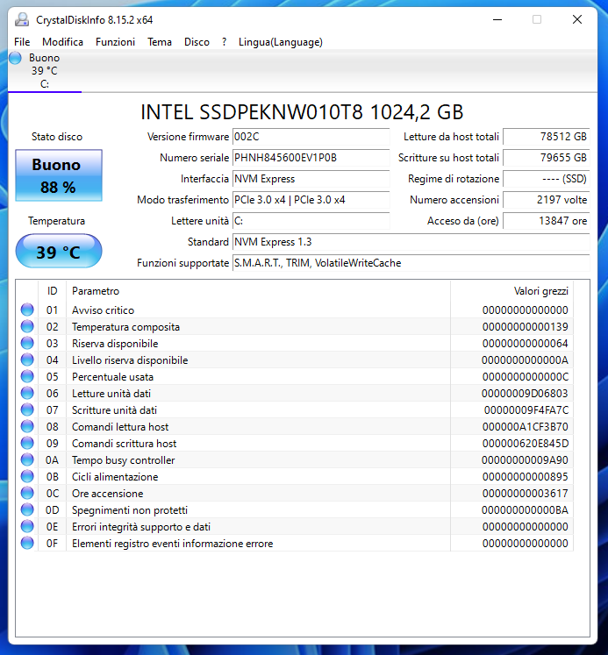
Task: Select the C: disk tab
Action: [44, 71]
